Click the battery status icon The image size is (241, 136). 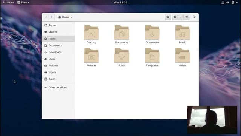coord(233,2)
